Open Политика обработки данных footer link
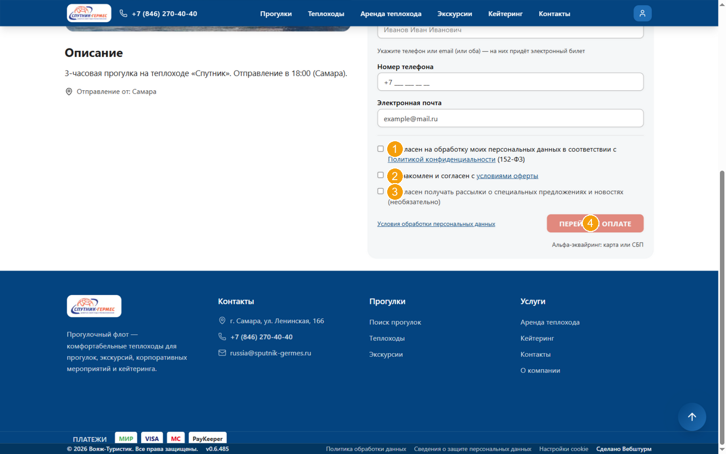This screenshot has height=454, width=726. coord(366,449)
